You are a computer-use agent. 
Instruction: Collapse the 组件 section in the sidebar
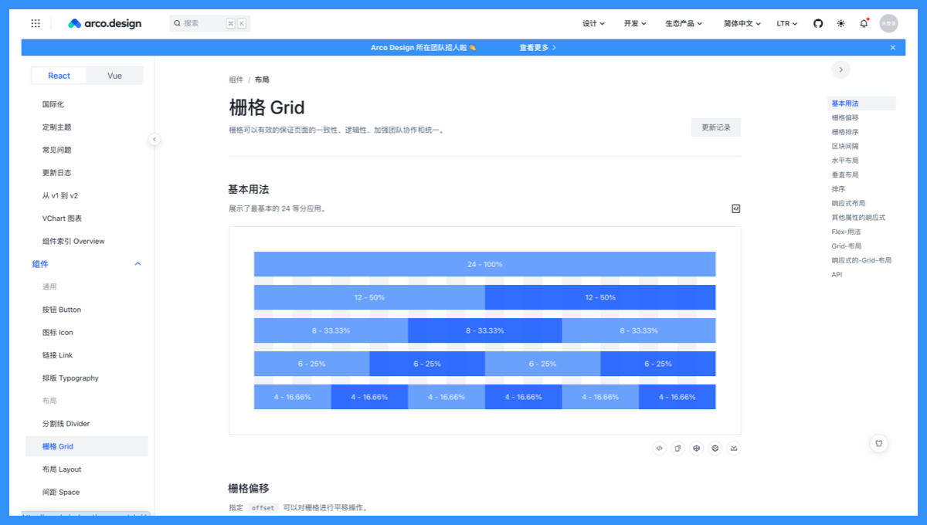point(137,263)
